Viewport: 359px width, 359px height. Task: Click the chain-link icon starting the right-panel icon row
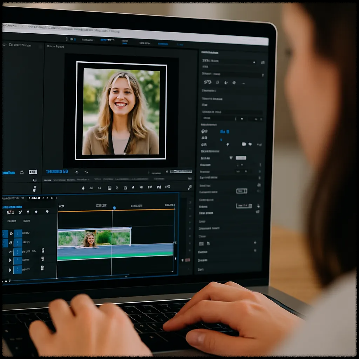click(208, 82)
